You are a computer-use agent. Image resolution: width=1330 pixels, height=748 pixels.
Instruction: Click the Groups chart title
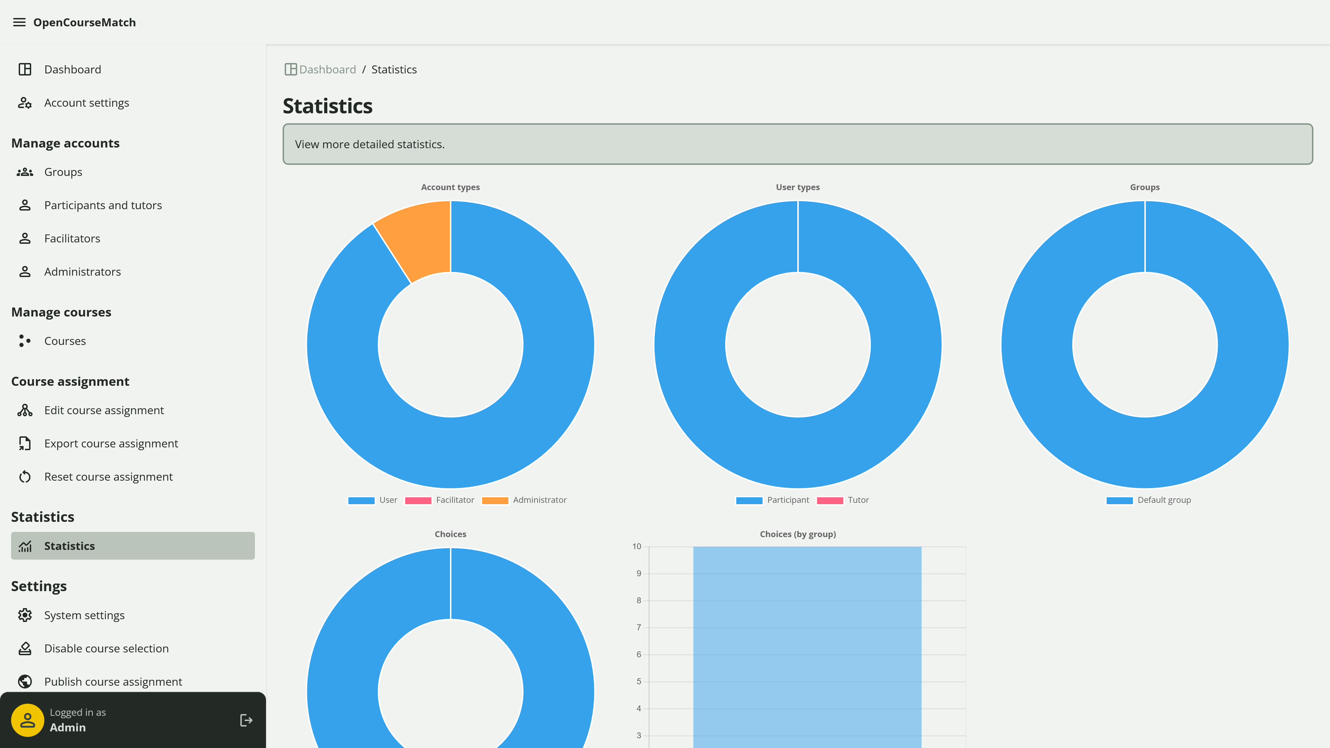point(1145,187)
